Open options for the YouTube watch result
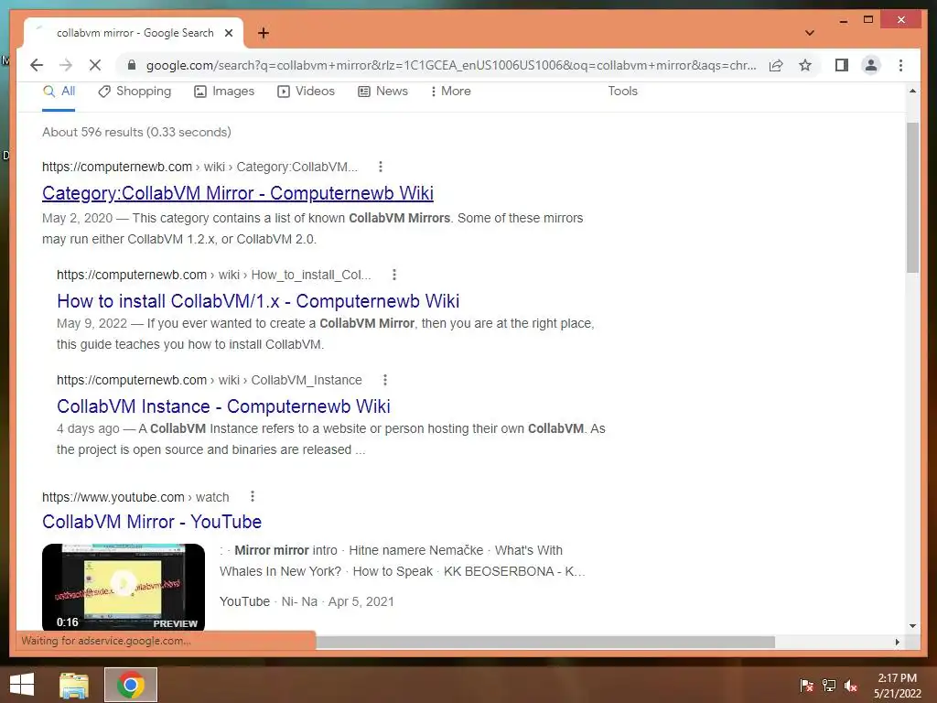The height and width of the screenshot is (703, 937). pyautogui.click(x=253, y=496)
